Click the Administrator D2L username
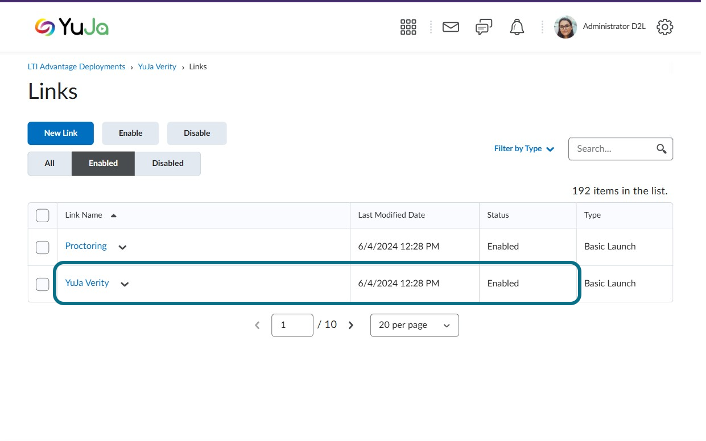This screenshot has width=706, height=441. click(x=614, y=27)
